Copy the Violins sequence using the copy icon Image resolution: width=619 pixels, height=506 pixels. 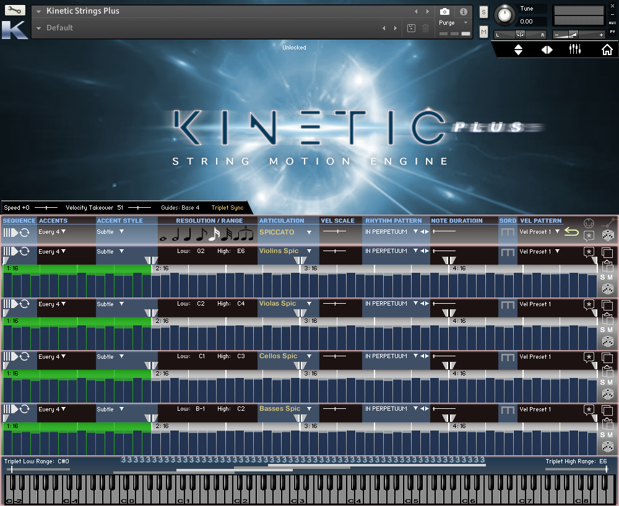pos(607,252)
